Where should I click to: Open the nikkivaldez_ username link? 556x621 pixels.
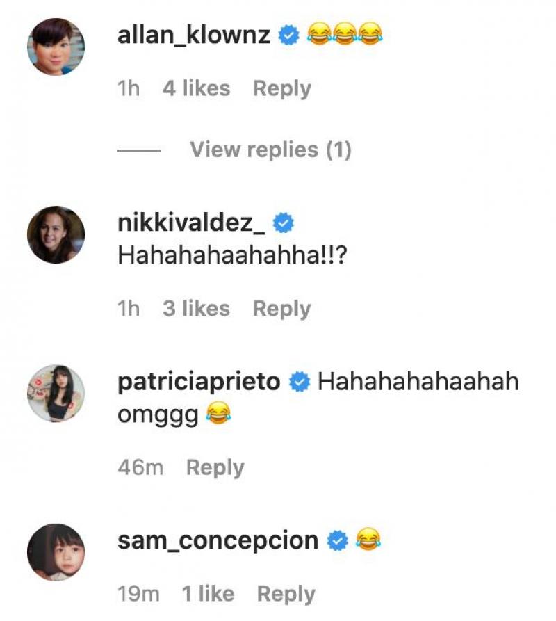192,223
